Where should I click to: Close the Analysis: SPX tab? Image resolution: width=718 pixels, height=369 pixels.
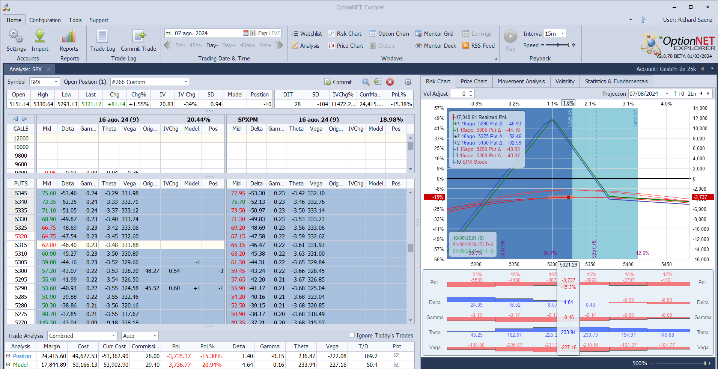pyautogui.click(x=48, y=69)
